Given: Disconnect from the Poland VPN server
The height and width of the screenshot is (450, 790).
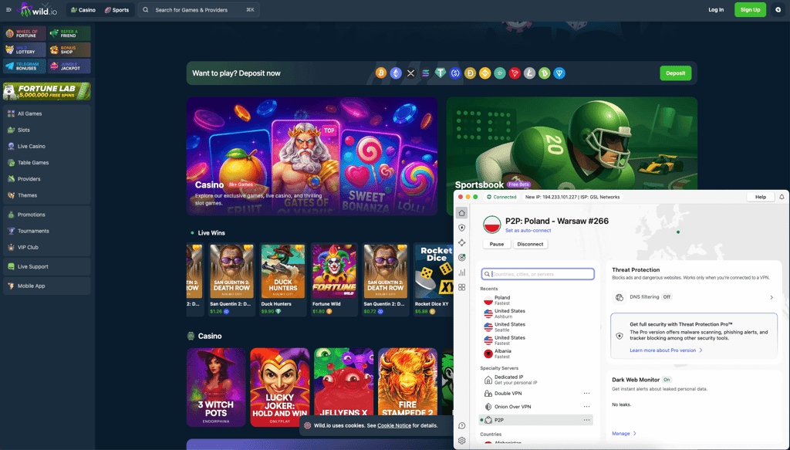Looking at the screenshot, I should click(x=530, y=244).
